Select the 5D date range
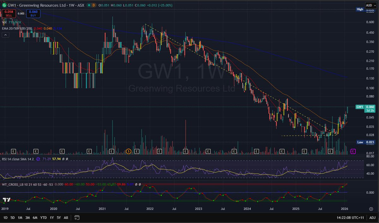 tap(13, 218)
